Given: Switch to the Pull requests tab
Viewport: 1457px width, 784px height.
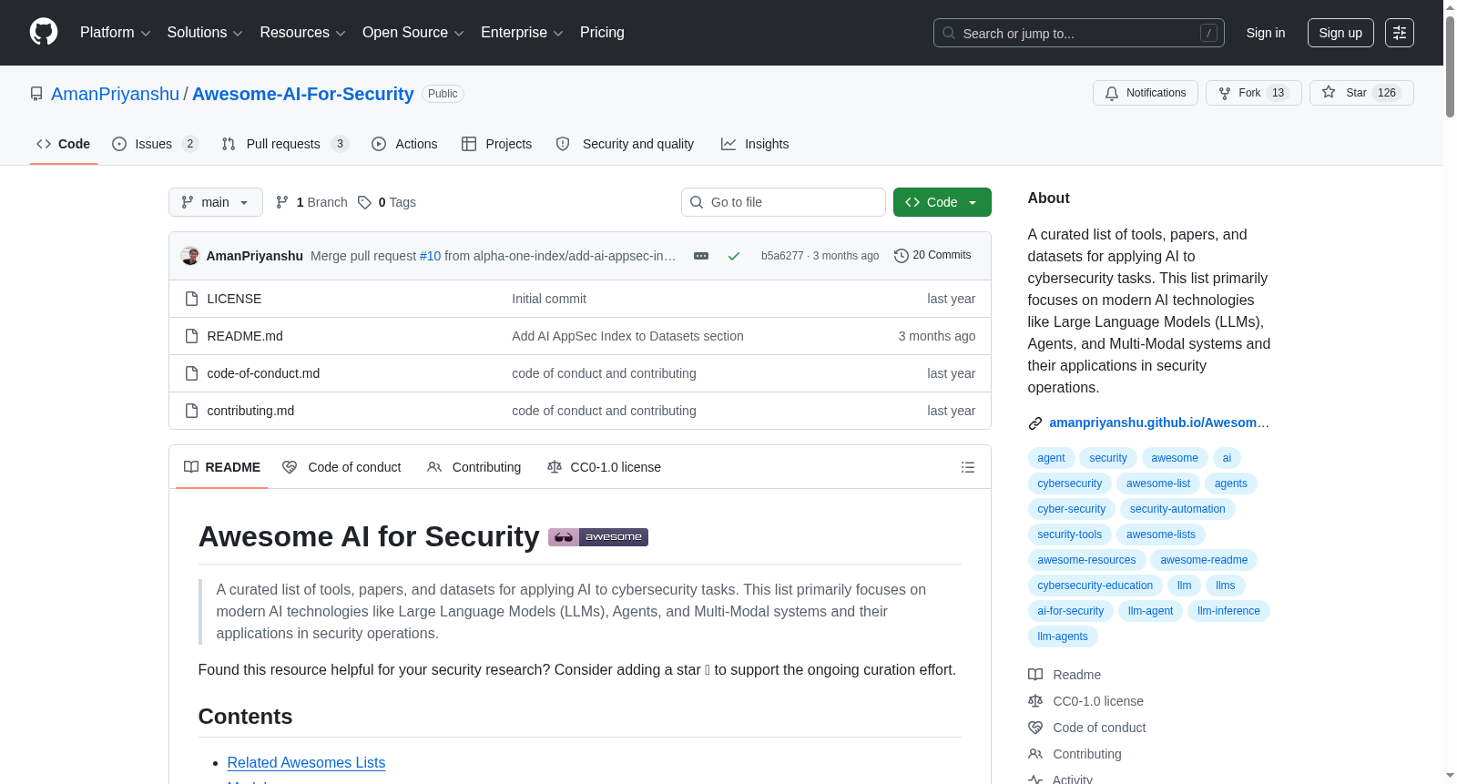Looking at the screenshot, I should point(285,144).
